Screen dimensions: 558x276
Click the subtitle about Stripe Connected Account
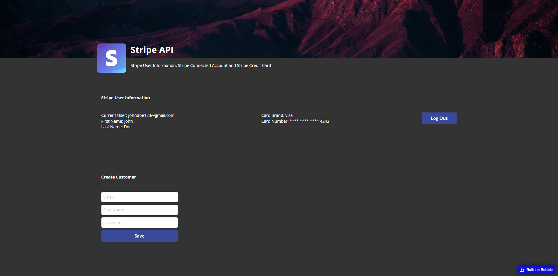coord(201,65)
